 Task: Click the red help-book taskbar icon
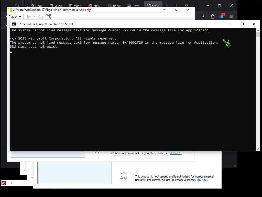4,183
